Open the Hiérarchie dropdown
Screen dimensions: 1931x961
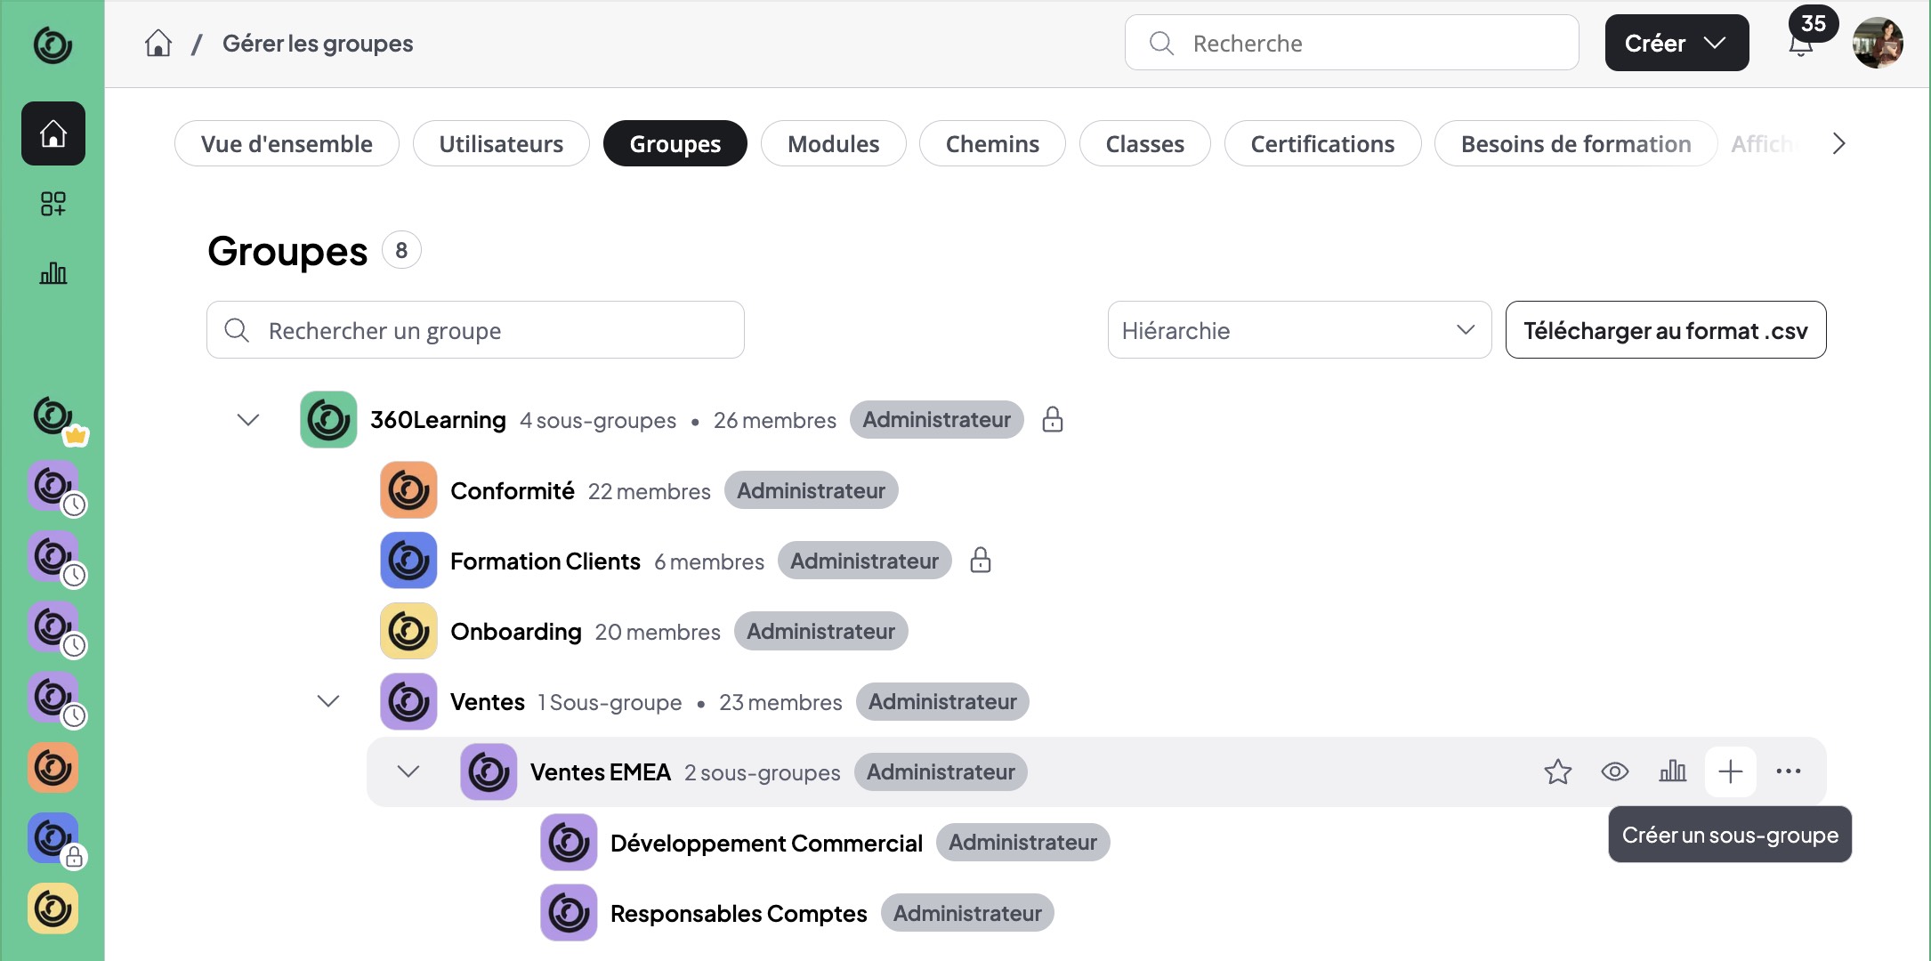[x=1299, y=330]
